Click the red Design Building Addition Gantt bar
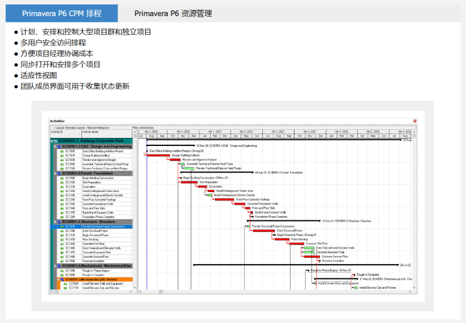This screenshot has width=466, height=323. 158,155
